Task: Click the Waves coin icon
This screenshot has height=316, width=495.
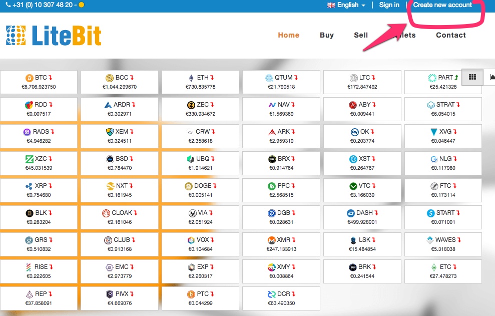Action: click(x=430, y=240)
